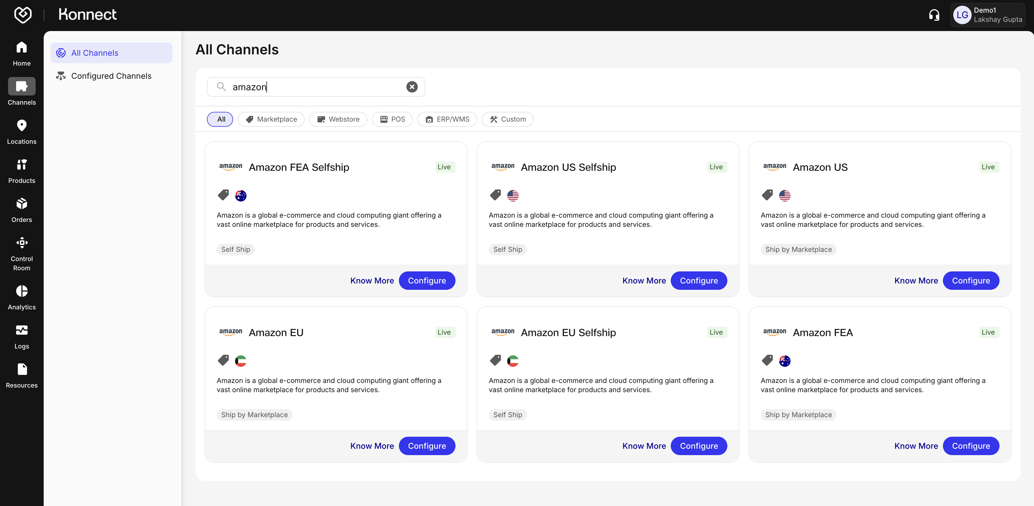Open Analytics pie chart icon
Screen dimensions: 1034x506
pos(22,297)
